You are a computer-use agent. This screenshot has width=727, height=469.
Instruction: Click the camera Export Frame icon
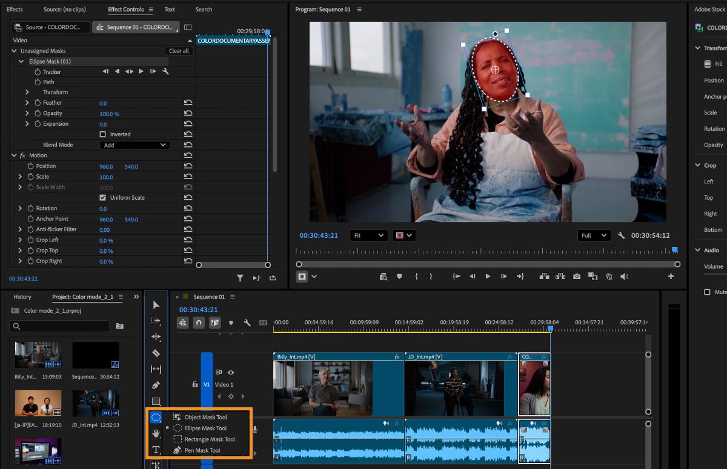(x=576, y=277)
